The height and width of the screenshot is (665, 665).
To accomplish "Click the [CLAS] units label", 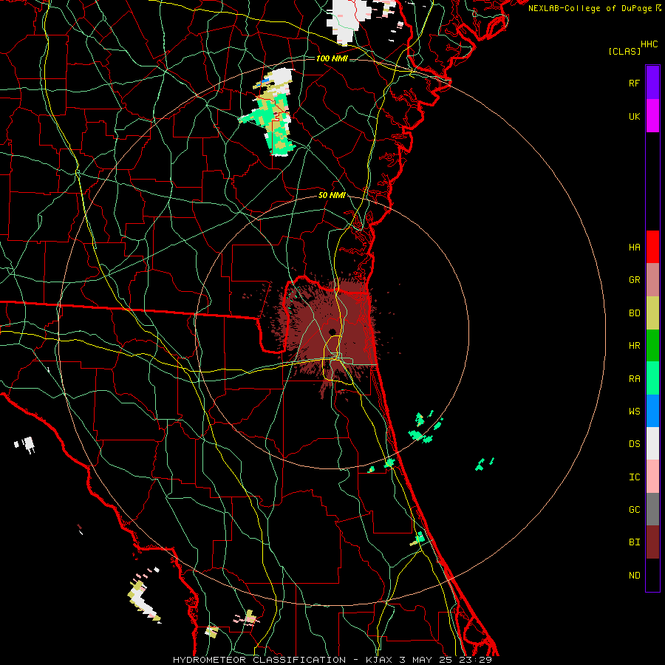I will coord(624,51).
